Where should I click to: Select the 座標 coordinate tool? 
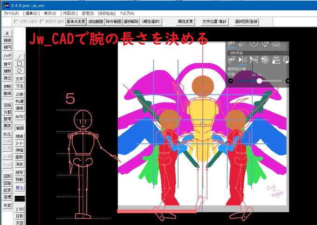click(x=7, y=197)
